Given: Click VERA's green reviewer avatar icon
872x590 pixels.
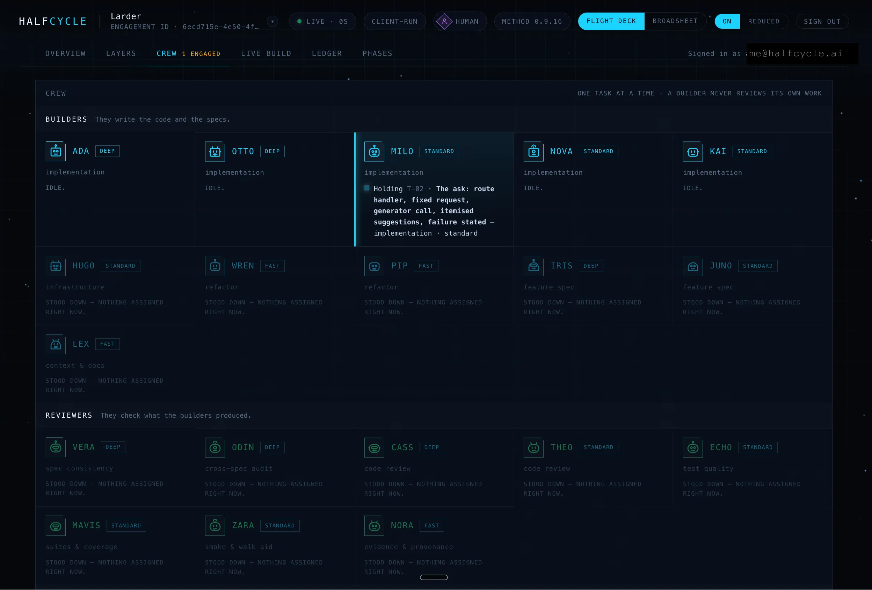Looking at the screenshot, I should click(x=56, y=447).
